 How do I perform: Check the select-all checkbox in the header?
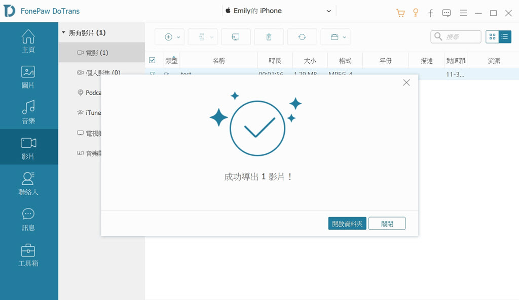153,60
